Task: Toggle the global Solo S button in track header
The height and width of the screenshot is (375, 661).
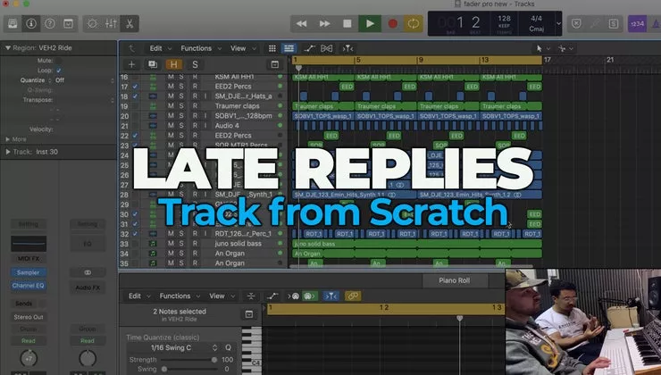Action: click(195, 64)
